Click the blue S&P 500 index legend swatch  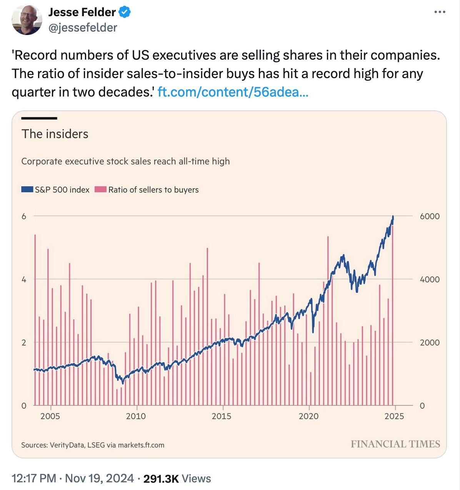(x=27, y=189)
